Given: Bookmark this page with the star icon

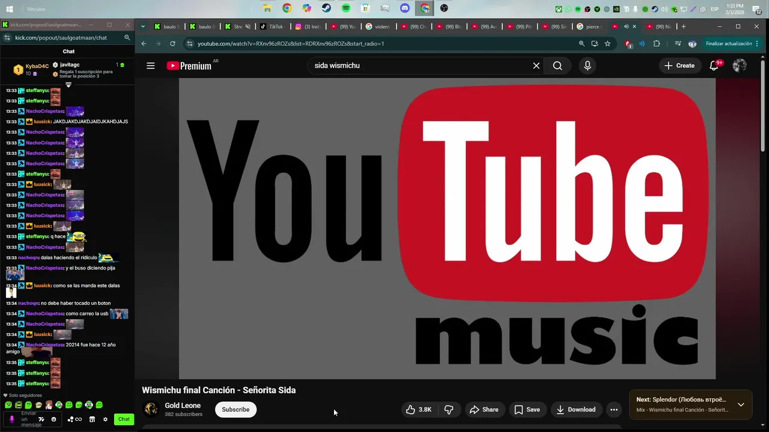Looking at the screenshot, I should [607, 44].
